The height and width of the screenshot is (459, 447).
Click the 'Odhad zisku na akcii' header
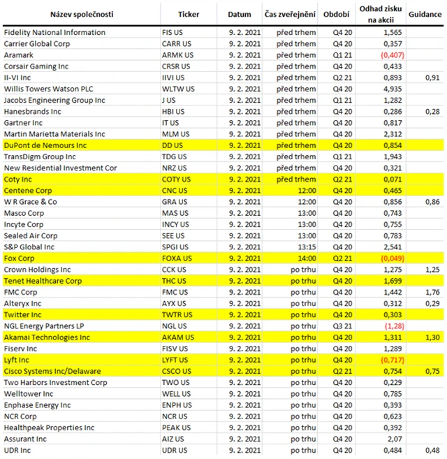[x=380, y=15]
